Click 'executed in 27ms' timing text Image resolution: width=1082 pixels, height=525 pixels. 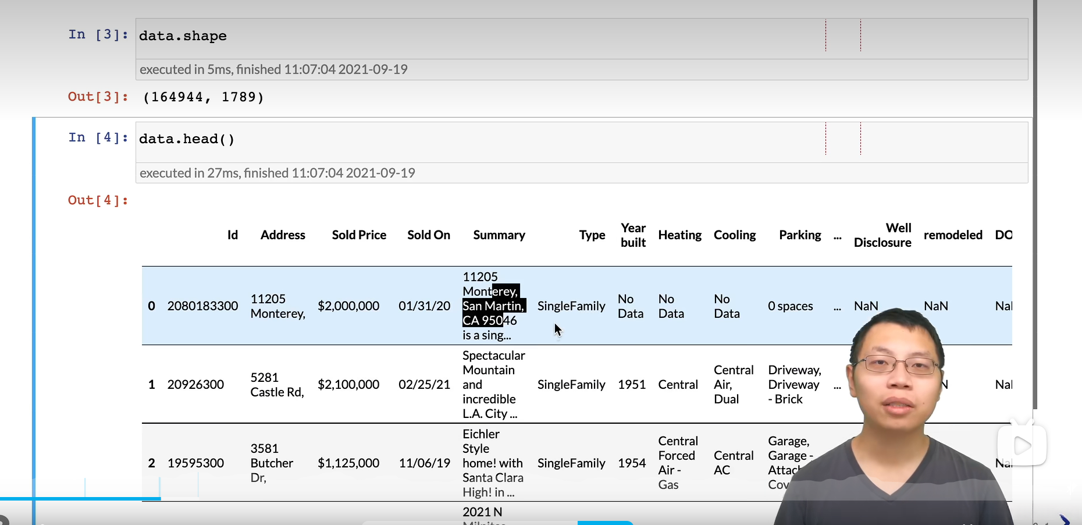[277, 173]
